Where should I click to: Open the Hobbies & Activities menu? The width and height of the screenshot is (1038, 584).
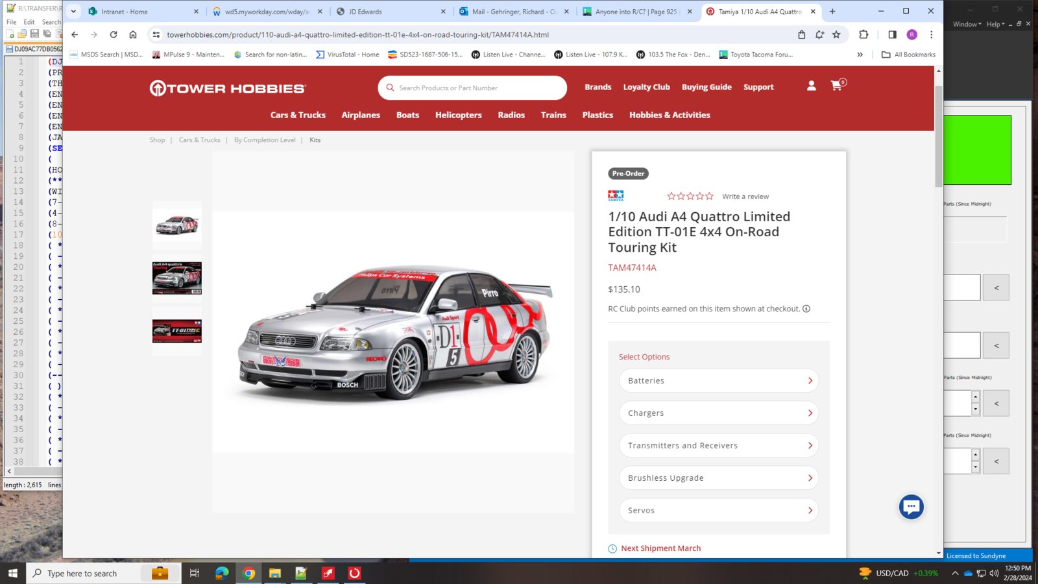(670, 115)
